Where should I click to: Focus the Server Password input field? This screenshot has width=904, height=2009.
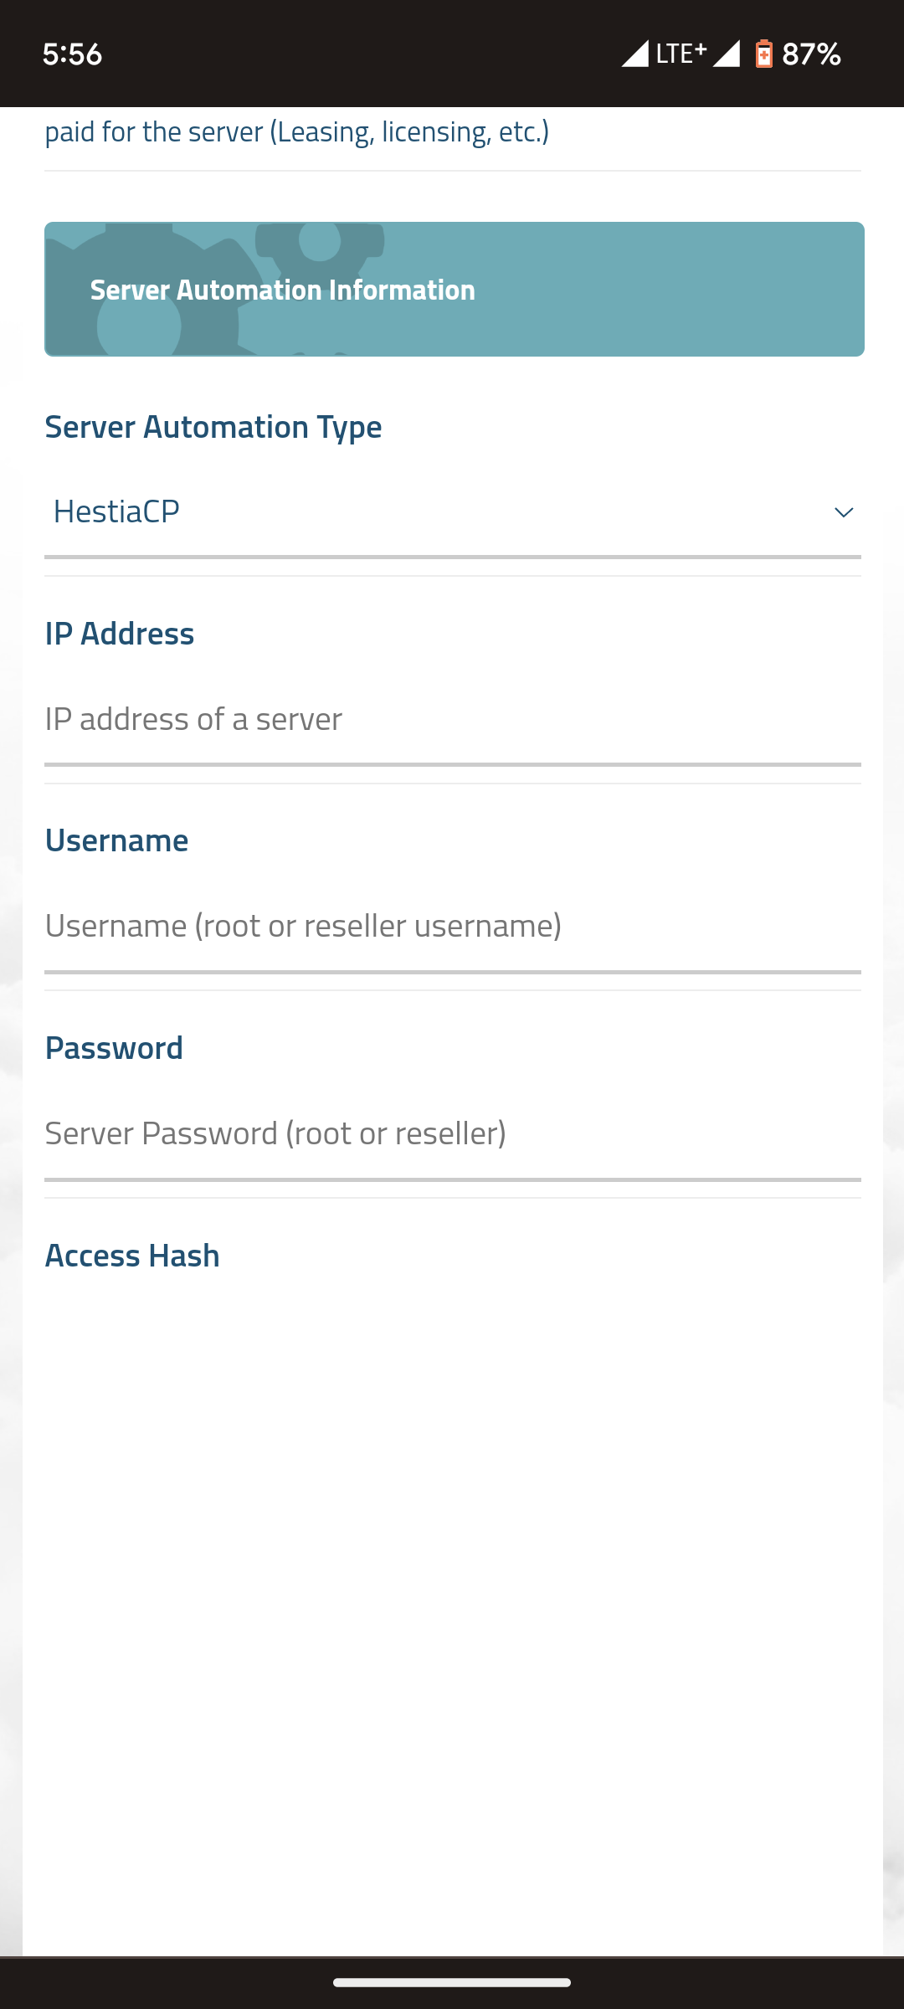[452, 1133]
